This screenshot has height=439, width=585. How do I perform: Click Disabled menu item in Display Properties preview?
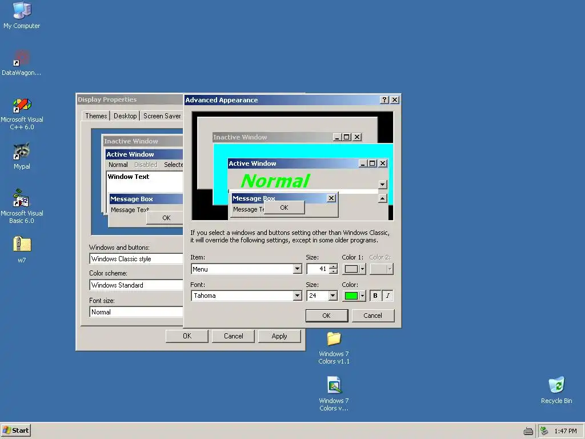pos(146,165)
